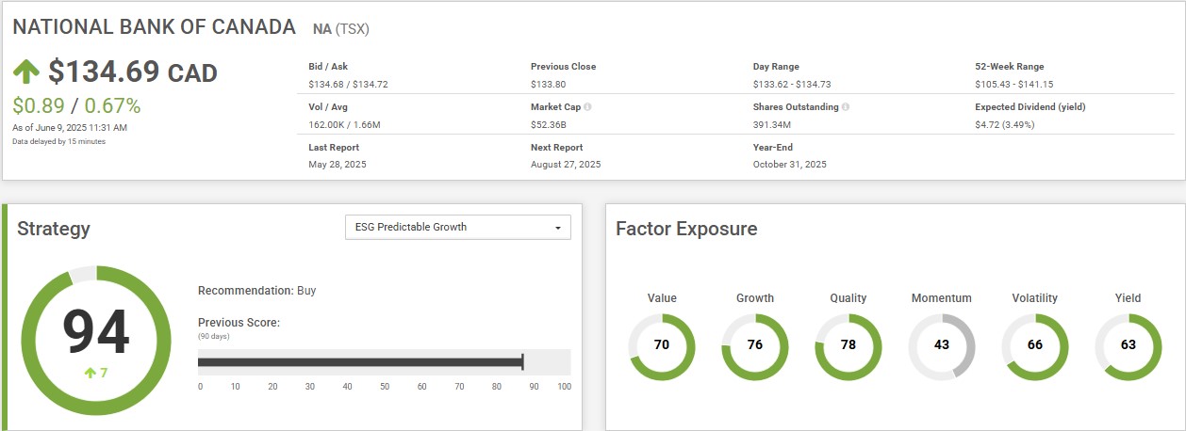Click the Previous Score progress bar
Image resolution: width=1186 pixels, height=431 pixels.
(x=385, y=362)
